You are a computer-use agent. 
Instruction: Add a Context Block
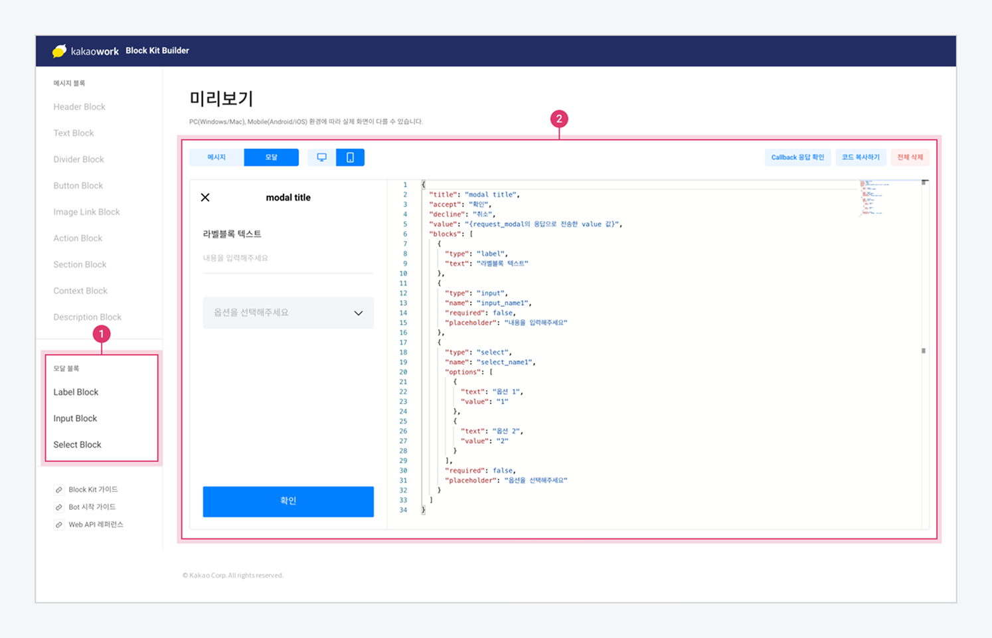[x=80, y=291]
